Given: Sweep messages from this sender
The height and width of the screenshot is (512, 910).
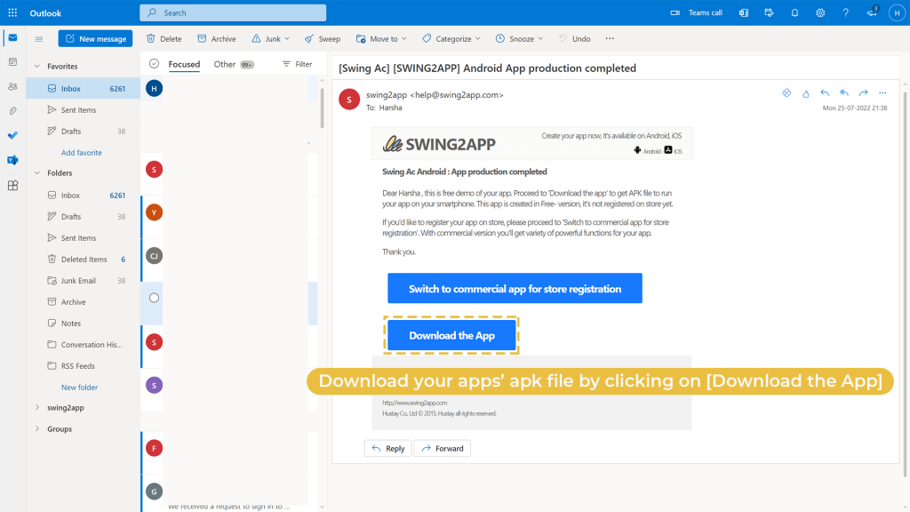Looking at the screenshot, I should 323,39.
